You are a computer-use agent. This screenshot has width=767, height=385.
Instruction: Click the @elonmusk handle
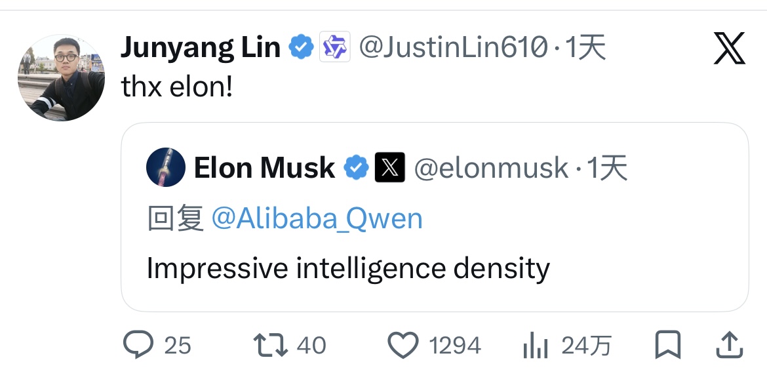point(491,168)
